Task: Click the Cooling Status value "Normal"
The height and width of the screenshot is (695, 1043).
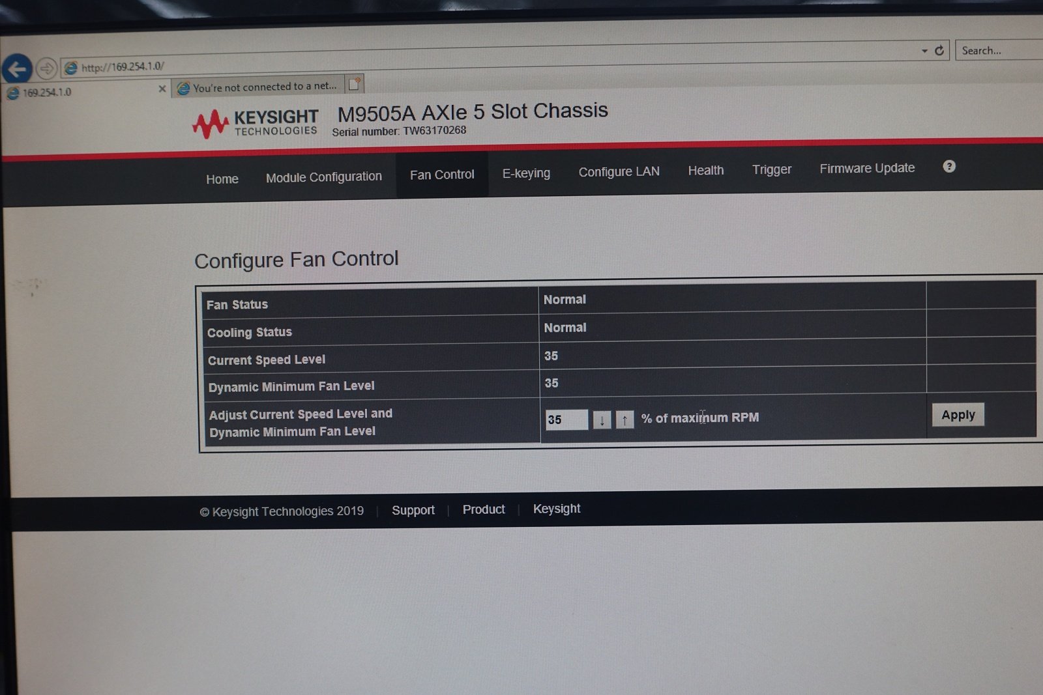Action: (565, 328)
